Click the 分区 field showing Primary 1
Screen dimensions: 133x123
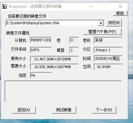(x=108, y=50)
